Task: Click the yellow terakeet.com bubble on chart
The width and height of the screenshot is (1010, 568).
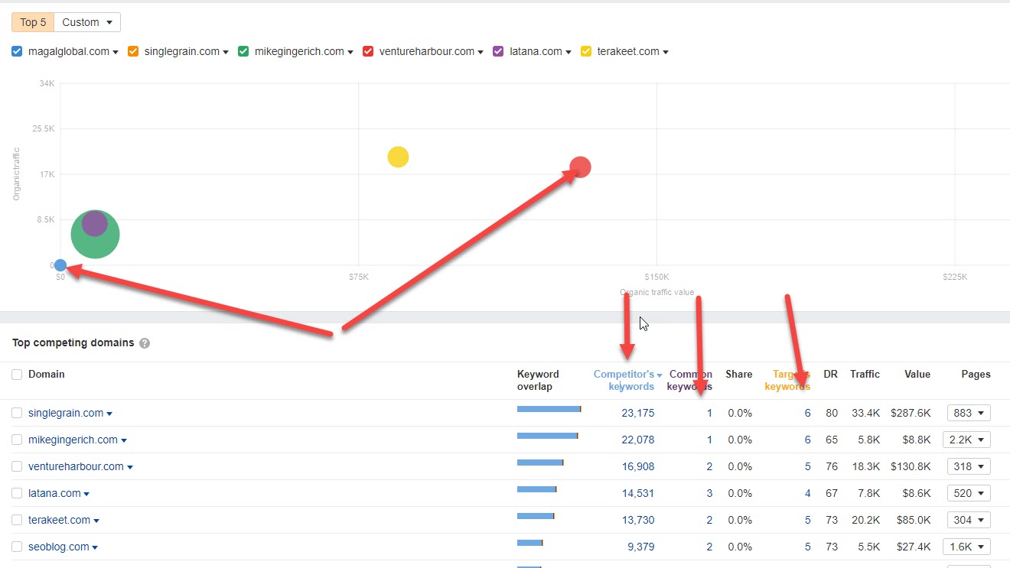Action: click(398, 157)
